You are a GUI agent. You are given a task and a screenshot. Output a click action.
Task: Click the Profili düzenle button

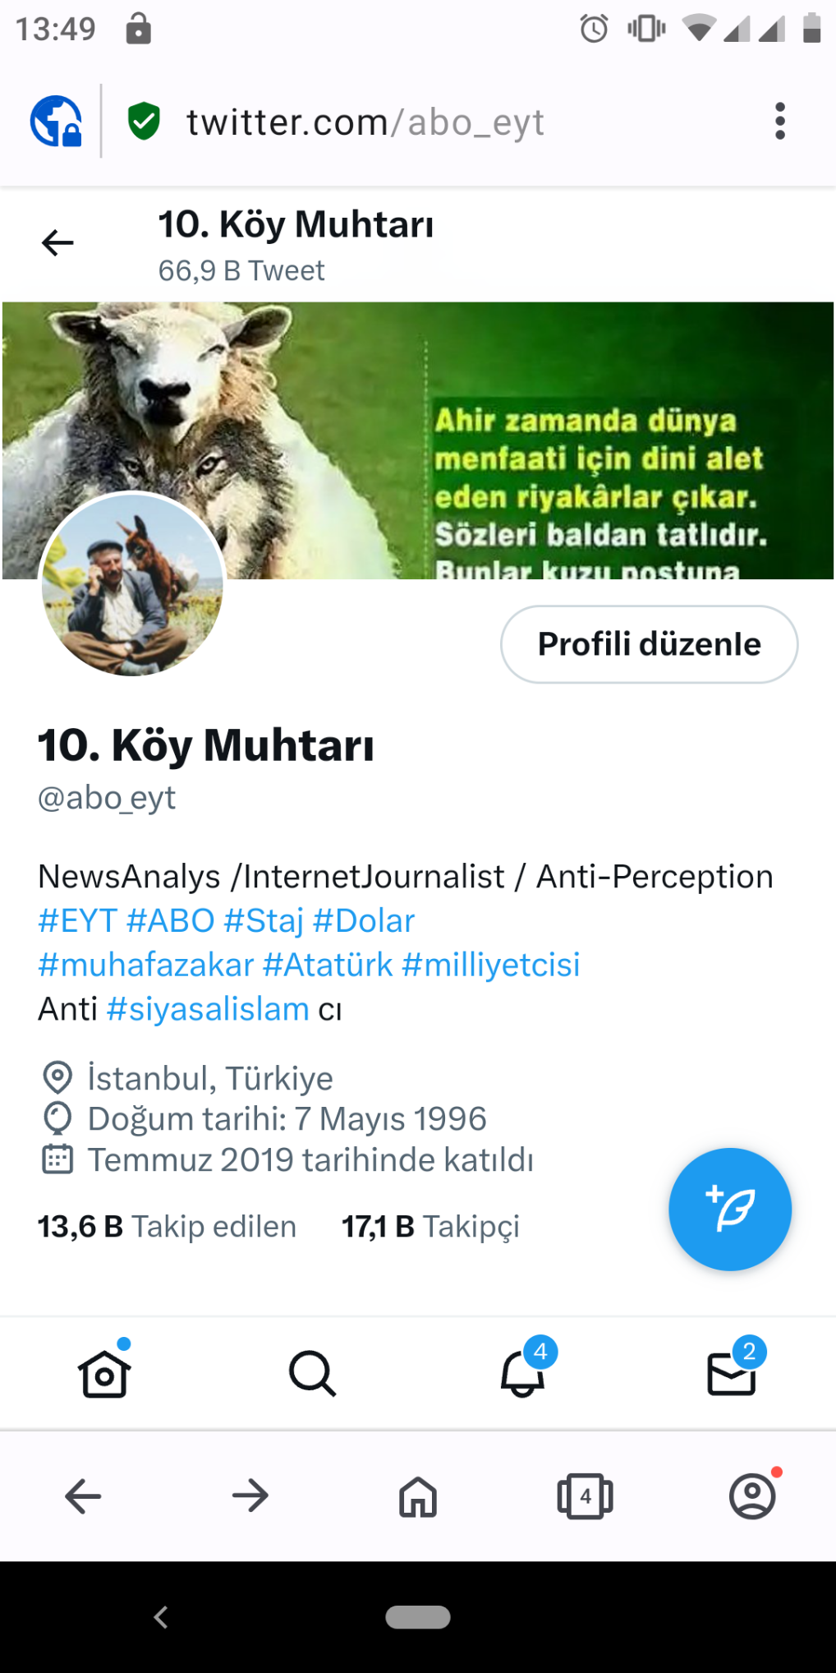pyautogui.click(x=650, y=644)
